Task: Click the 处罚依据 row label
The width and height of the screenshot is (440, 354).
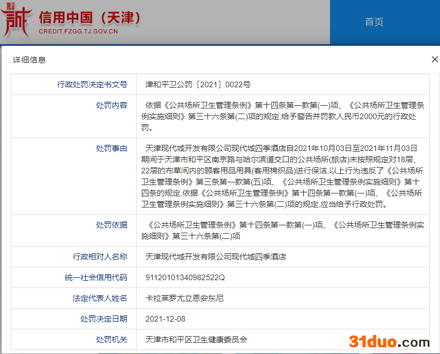Action: (112, 225)
